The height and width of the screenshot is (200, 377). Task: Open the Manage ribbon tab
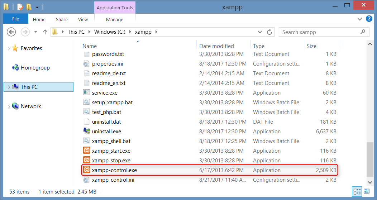coord(115,19)
